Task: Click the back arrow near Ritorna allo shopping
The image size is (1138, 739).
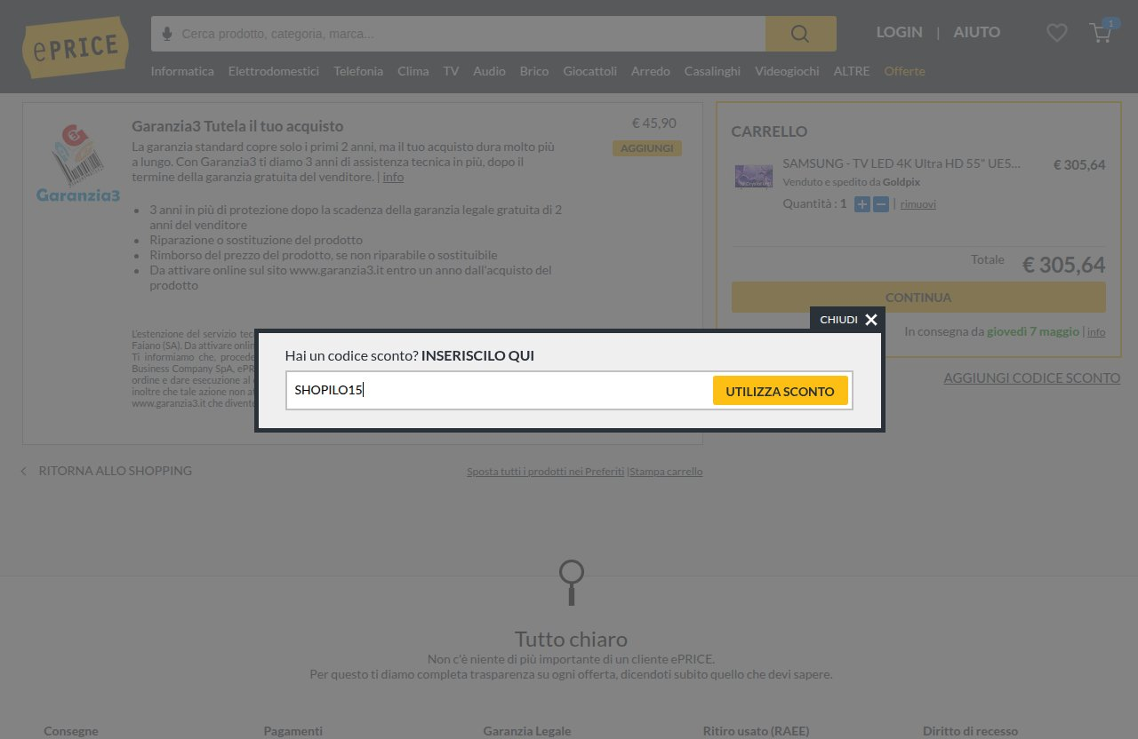Action: tap(24, 471)
